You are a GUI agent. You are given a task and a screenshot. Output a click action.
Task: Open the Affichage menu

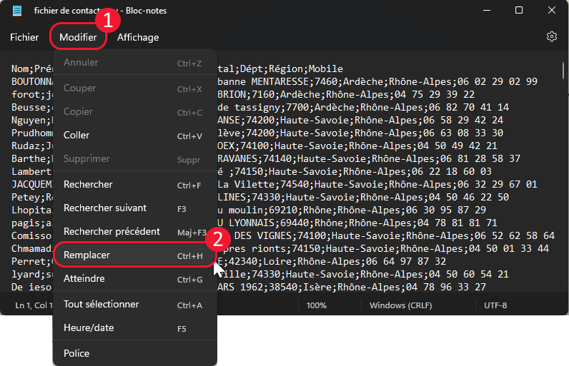tap(138, 37)
